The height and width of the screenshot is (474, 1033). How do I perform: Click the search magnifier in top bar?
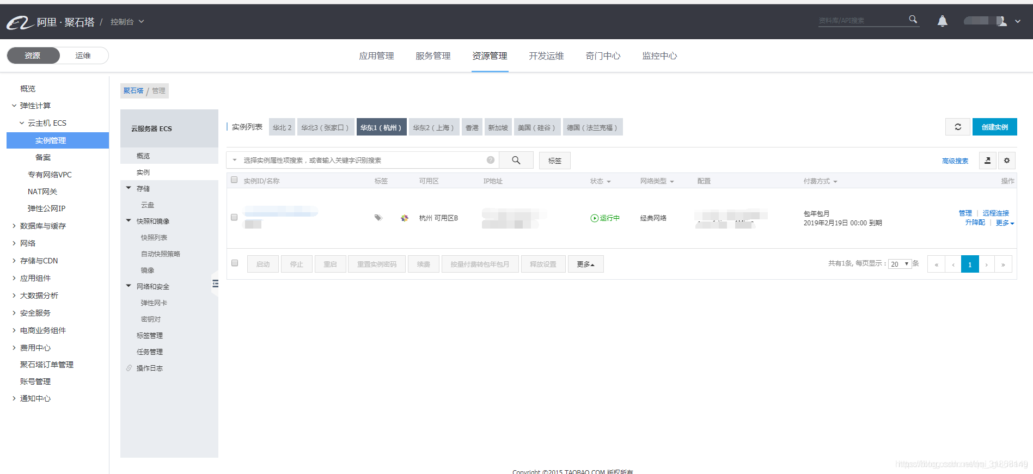click(x=913, y=20)
